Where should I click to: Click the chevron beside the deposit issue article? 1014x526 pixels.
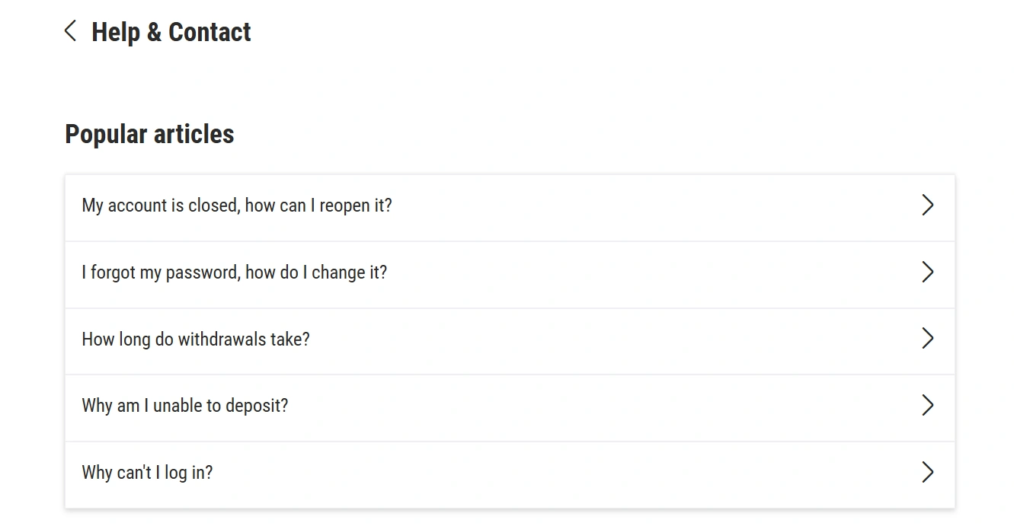(x=928, y=405)
